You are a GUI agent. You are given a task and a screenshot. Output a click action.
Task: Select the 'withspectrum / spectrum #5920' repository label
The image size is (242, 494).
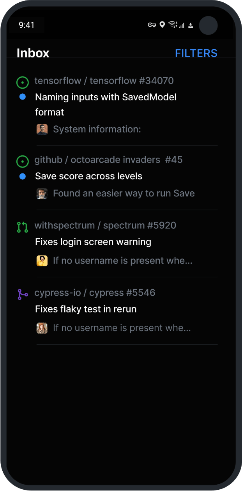(x=105, y=225)
